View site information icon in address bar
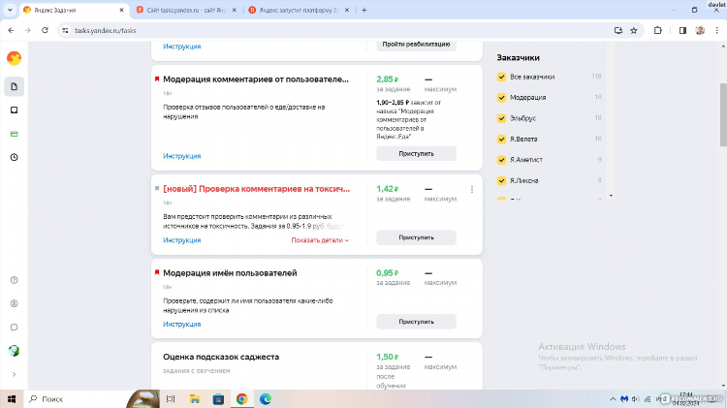This screenshot has height=408, width=727. pos(65,31)
